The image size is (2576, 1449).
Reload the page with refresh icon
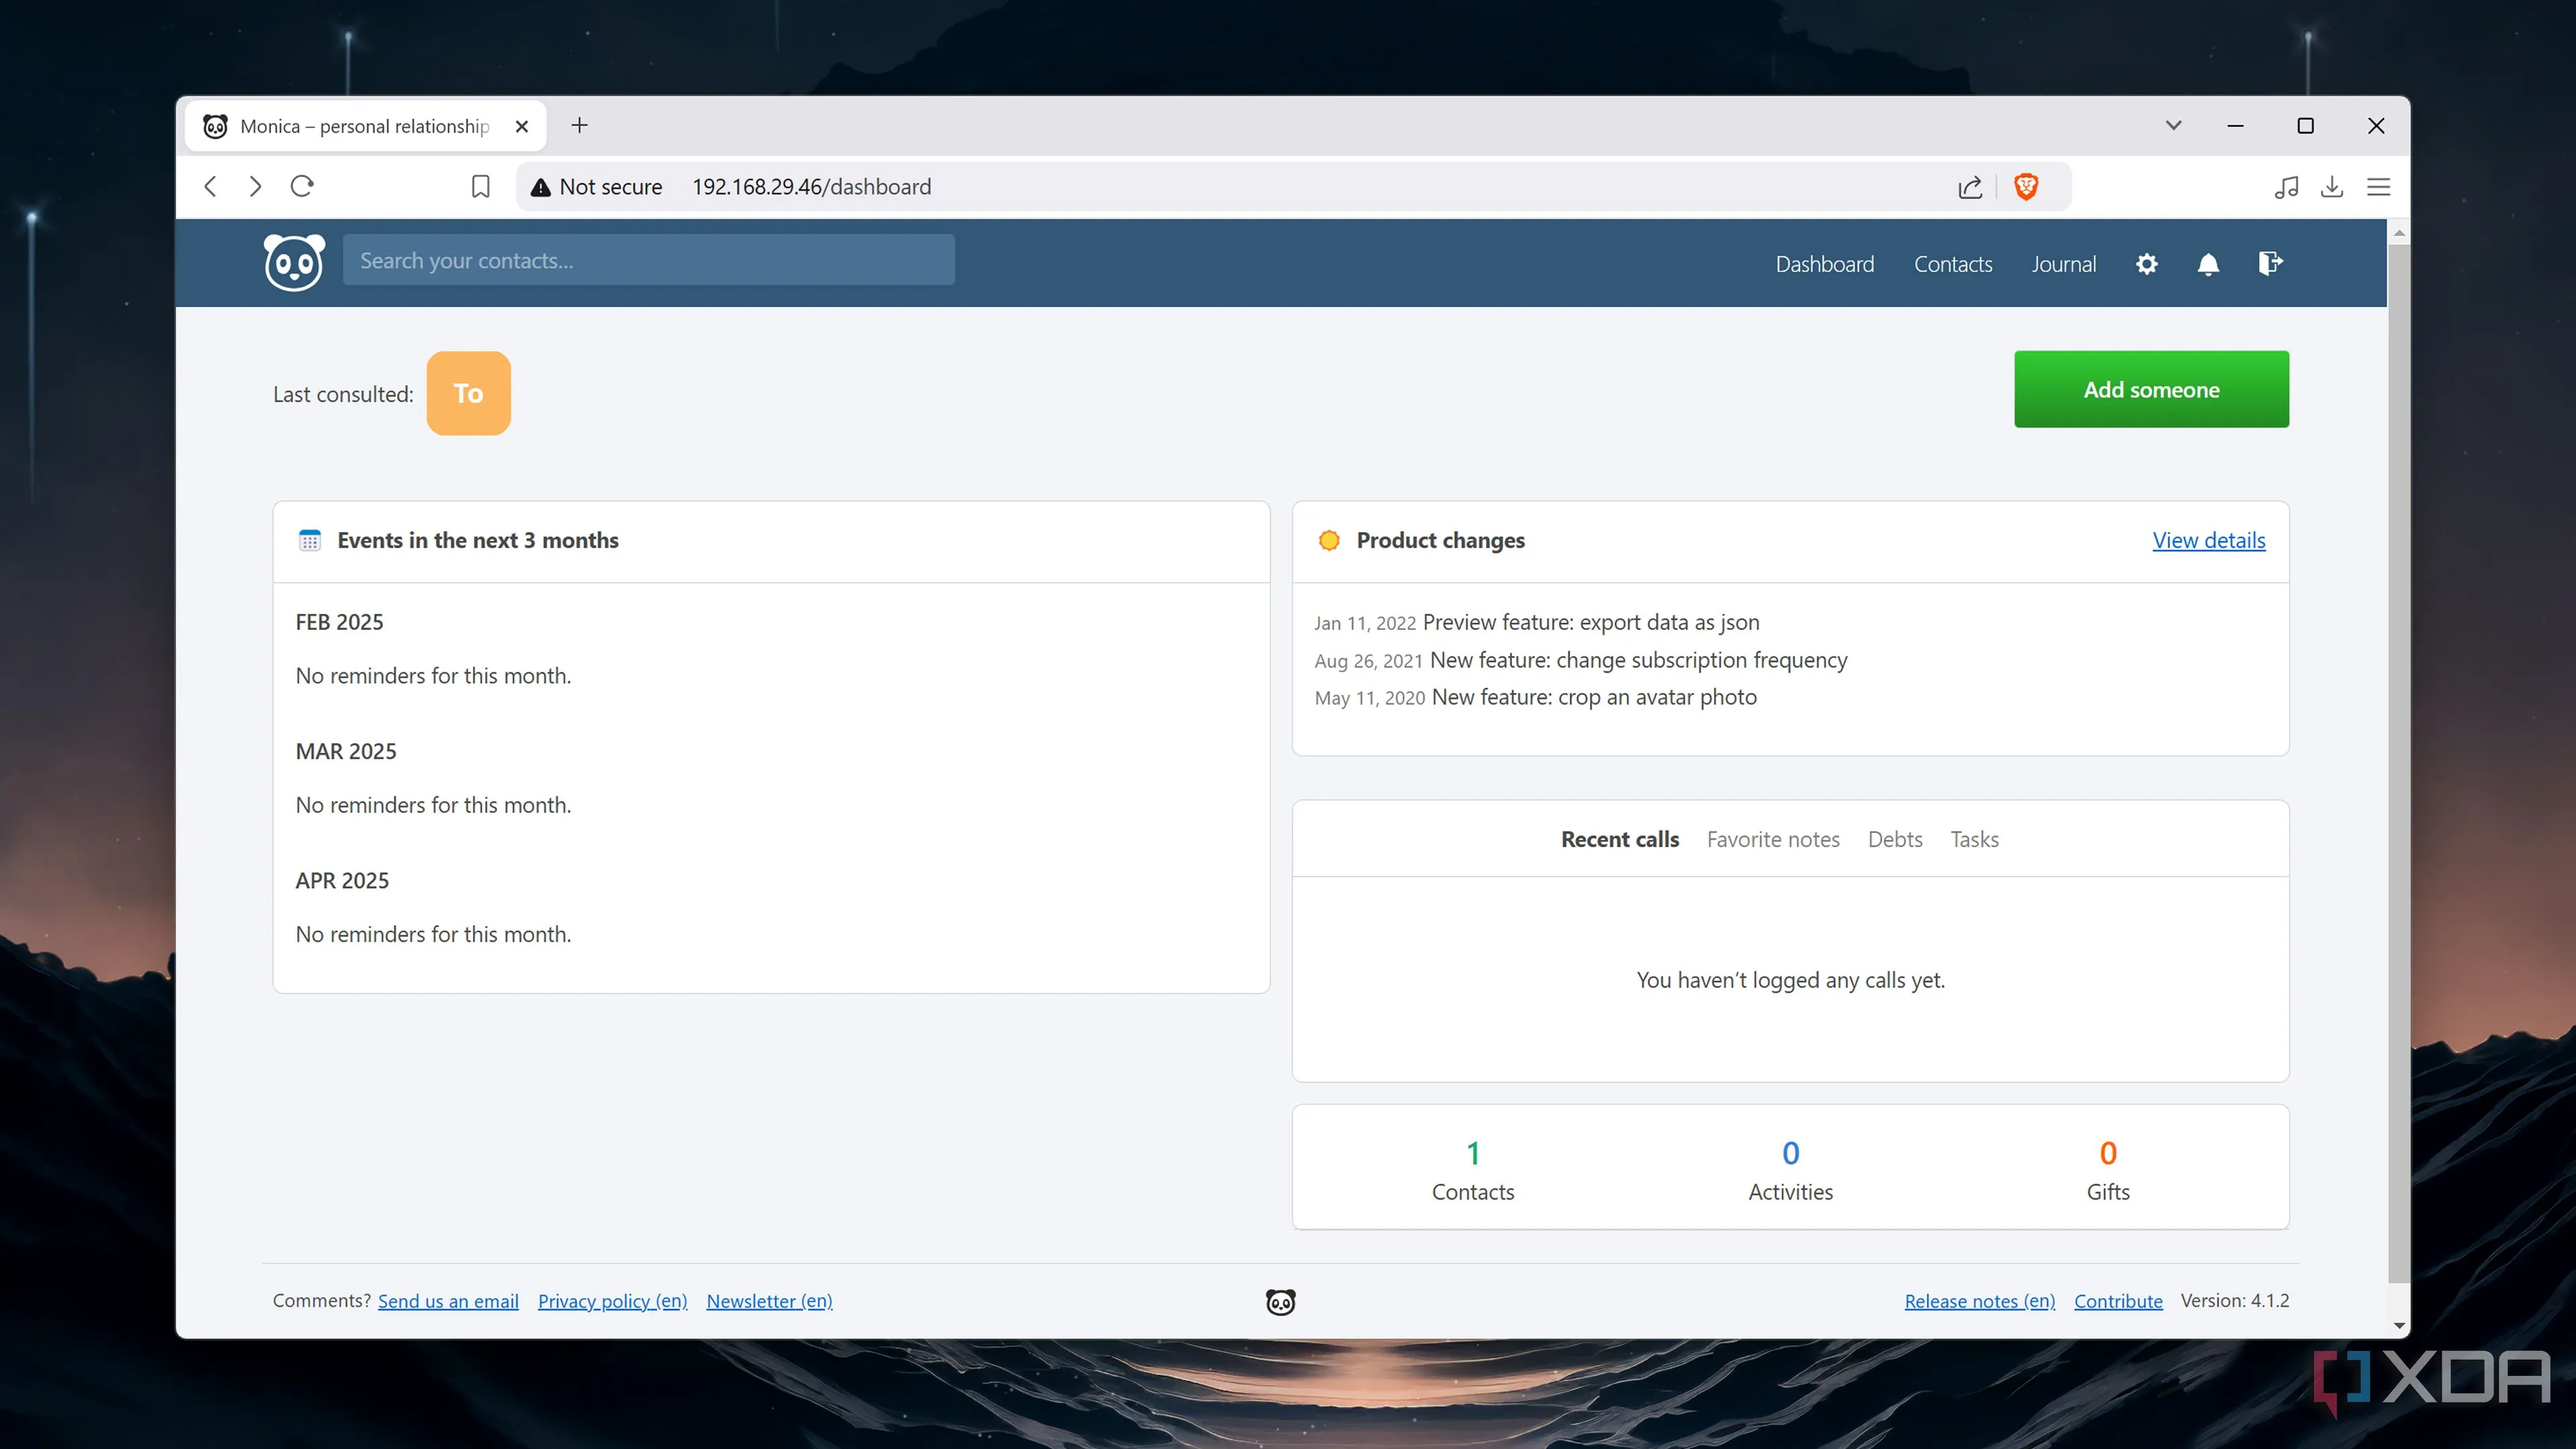click(x=302, y=187)
